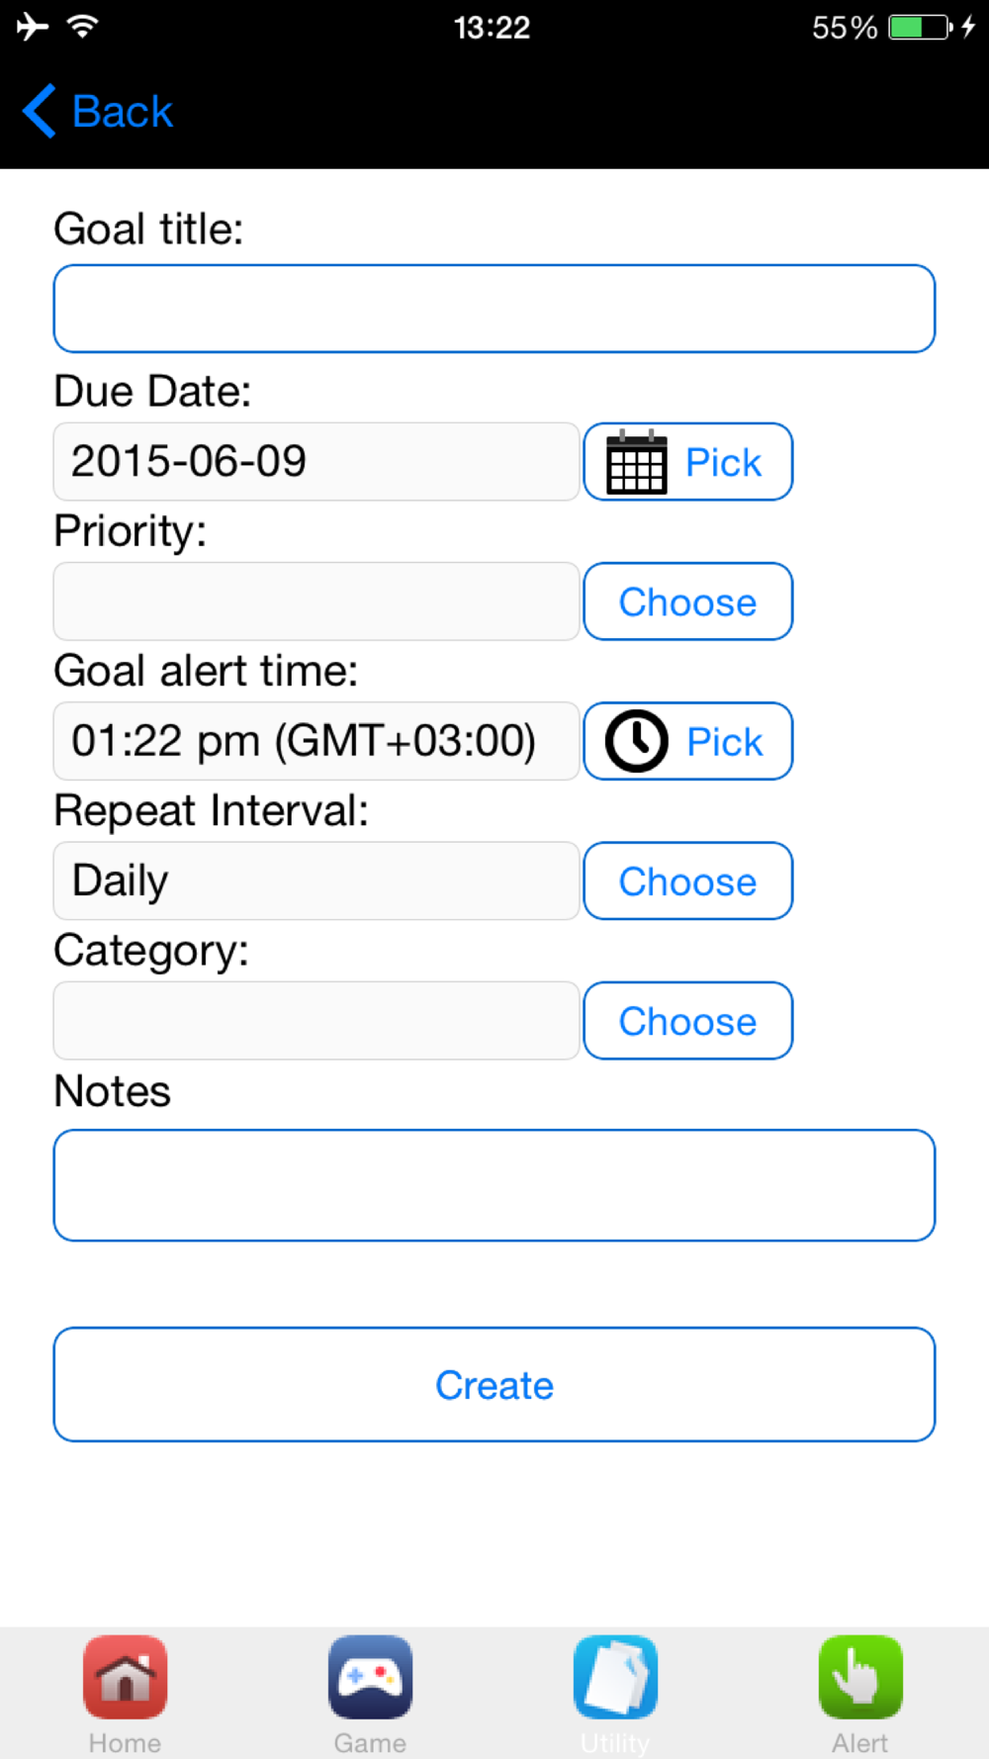Choose a Priority level
This screenshot has height=1759, width=989.
[x=687, y=602]
